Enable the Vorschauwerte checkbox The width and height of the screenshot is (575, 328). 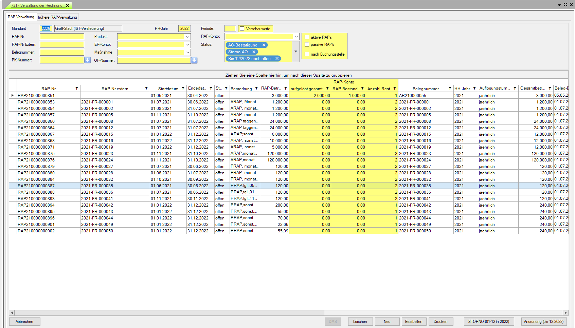point(242,29)
